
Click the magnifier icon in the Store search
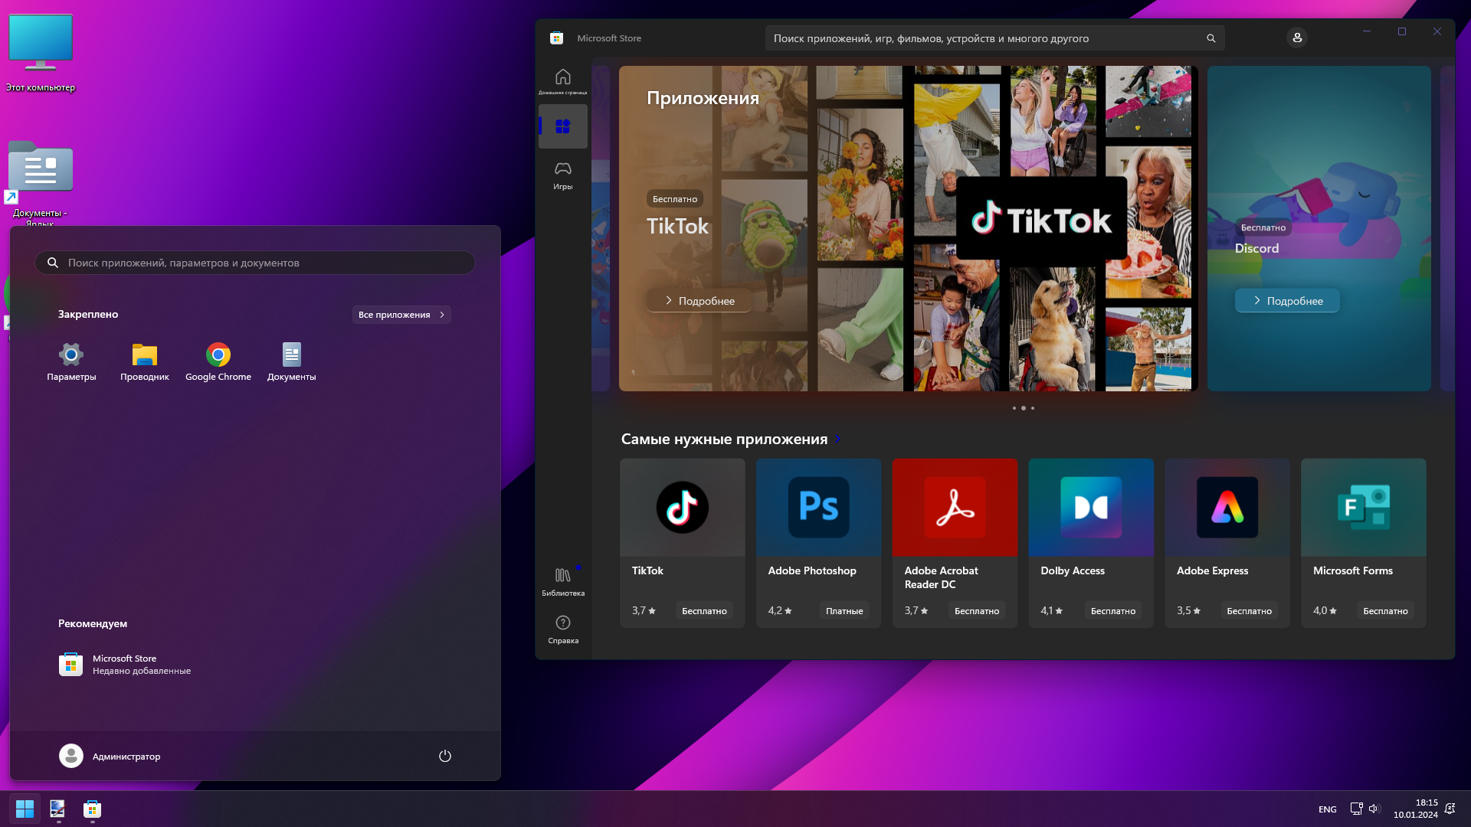click(1211, 38)
